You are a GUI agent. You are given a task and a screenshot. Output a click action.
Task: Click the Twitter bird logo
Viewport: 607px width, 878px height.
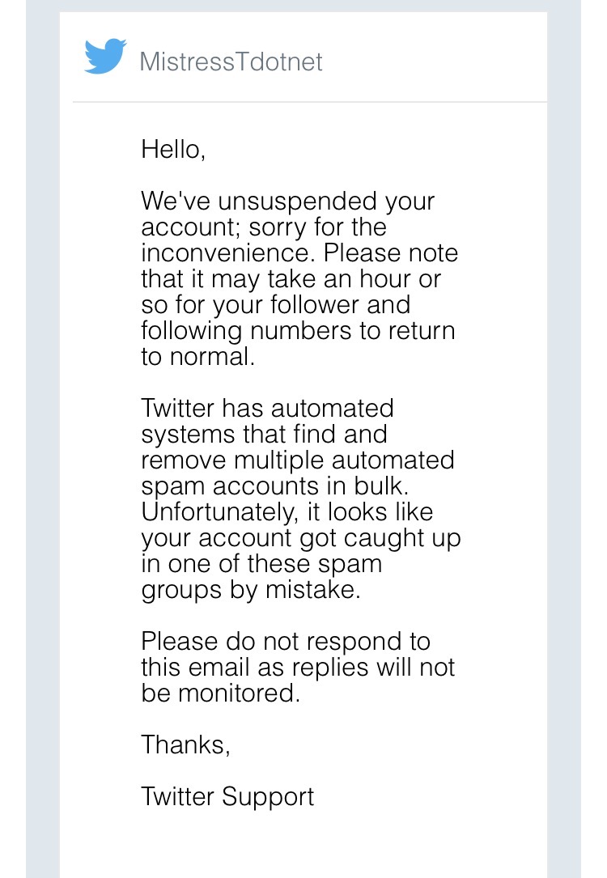[105, 57]
